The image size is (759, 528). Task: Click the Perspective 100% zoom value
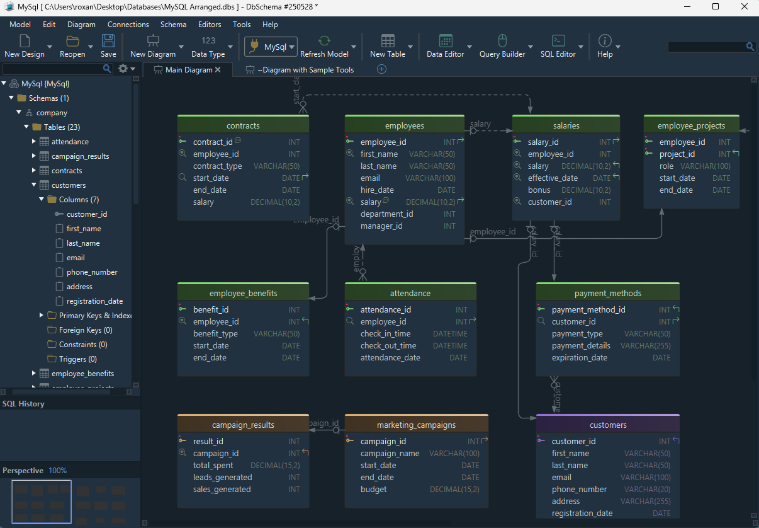[x=58, y=471]
